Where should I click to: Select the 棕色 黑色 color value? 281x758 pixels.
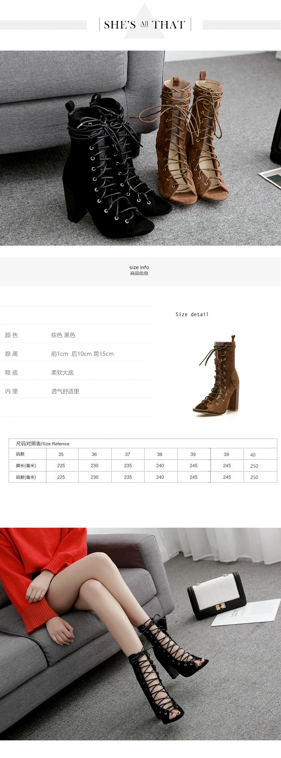click(63, 335)
